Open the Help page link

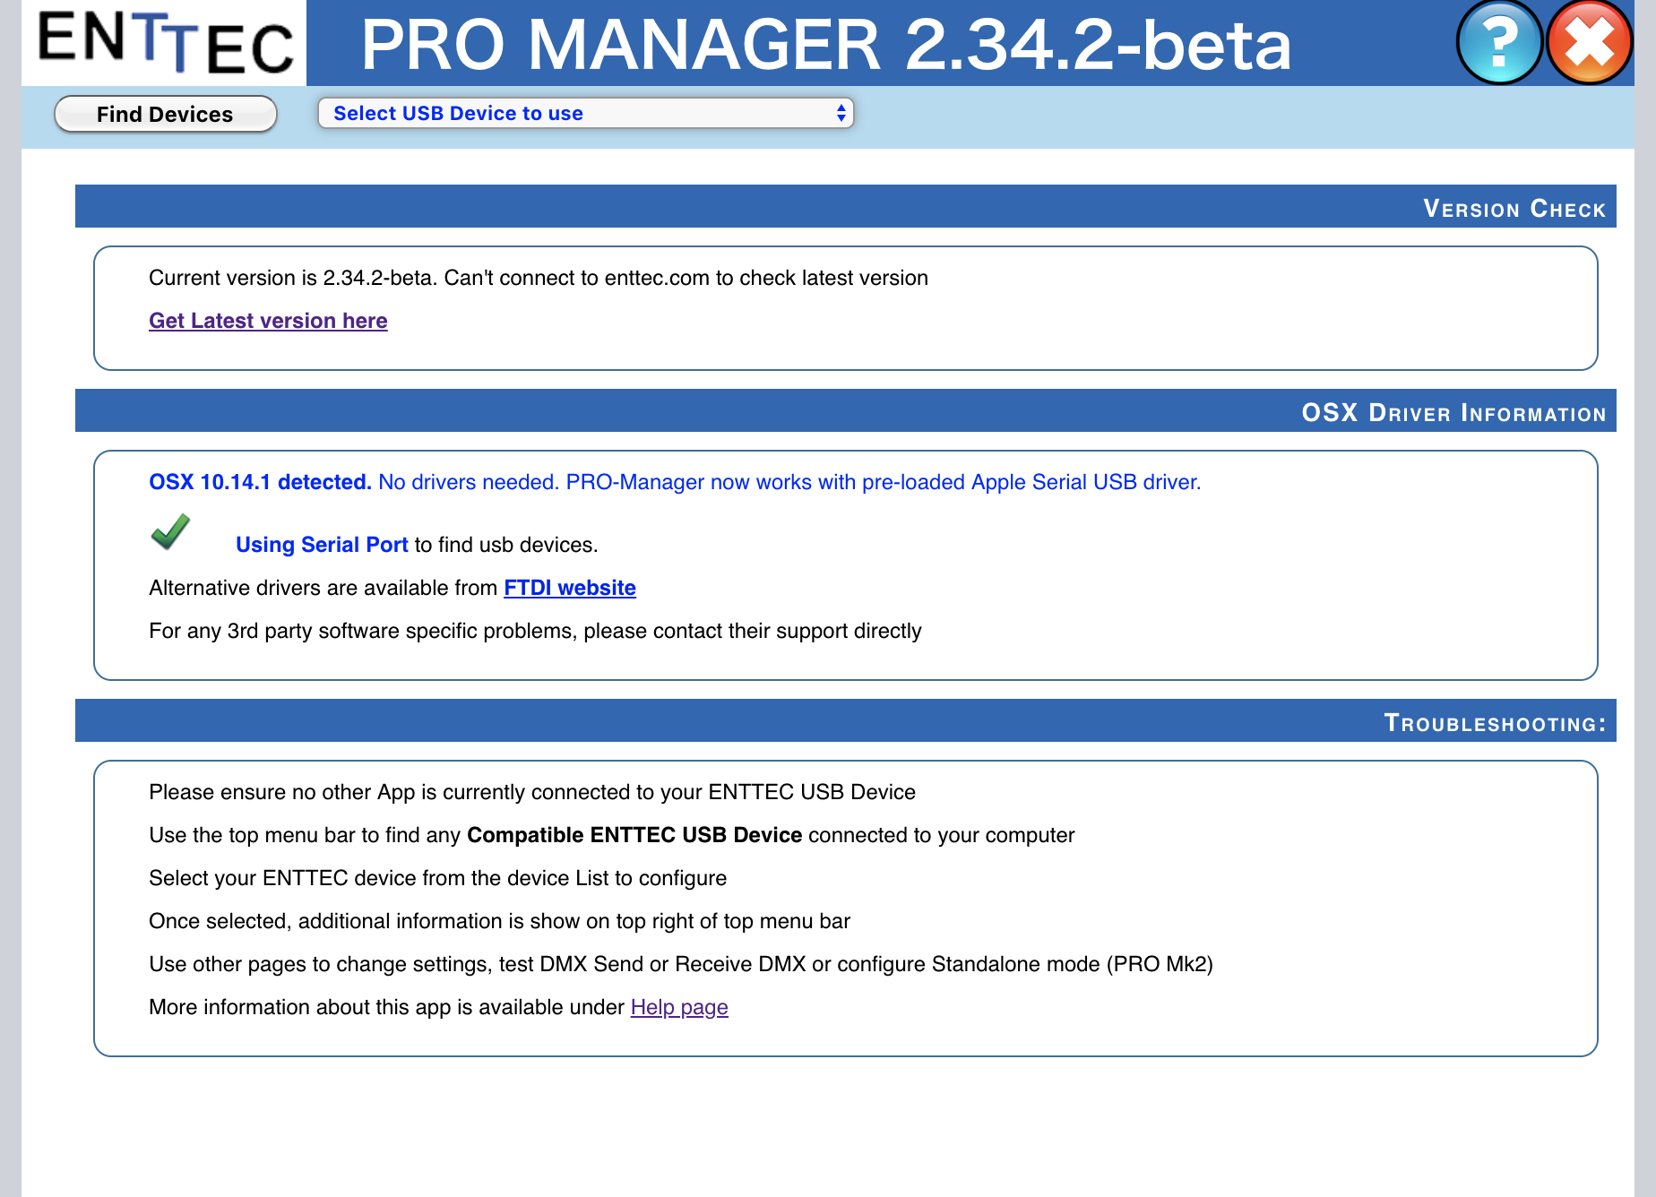[679, 1007]
